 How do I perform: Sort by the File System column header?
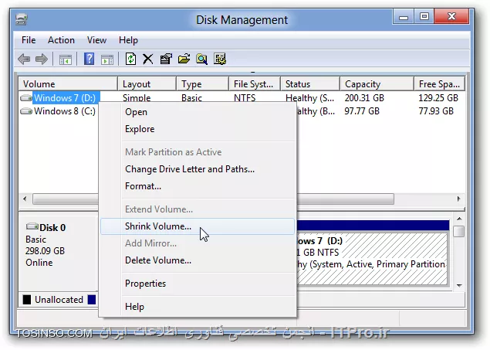click(255, 83)
